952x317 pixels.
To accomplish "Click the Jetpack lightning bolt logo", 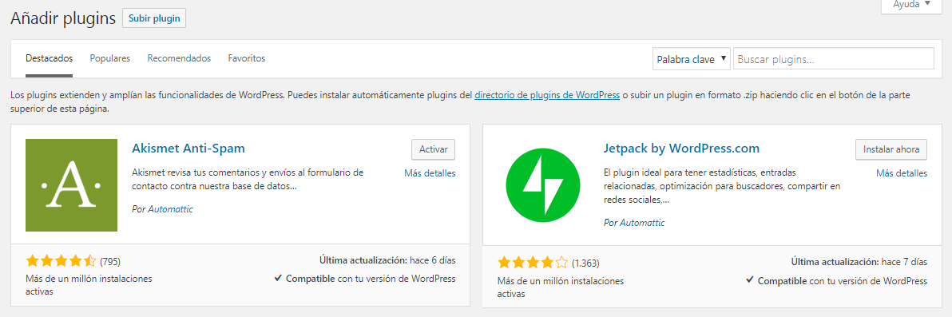I will (x=543, y=185).
